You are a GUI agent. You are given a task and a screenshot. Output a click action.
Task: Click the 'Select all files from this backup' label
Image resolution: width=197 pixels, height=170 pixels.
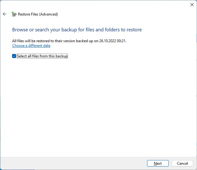pos(42,56)
